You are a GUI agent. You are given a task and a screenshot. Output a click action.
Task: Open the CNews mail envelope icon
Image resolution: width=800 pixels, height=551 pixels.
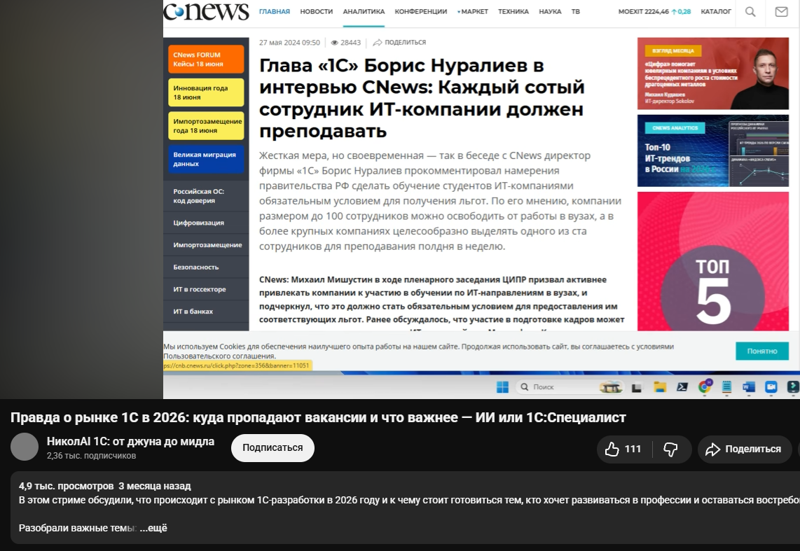tap(781, 11)
